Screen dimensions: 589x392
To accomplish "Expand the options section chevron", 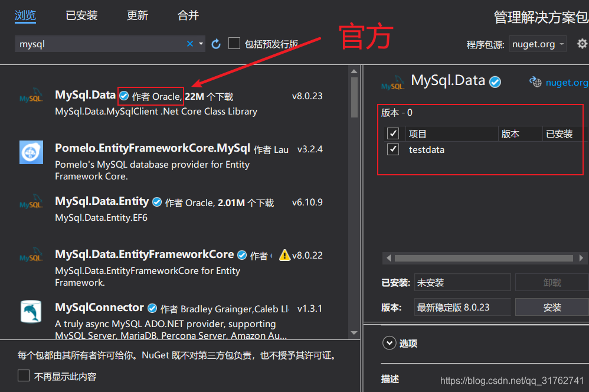I will (x=389, y=343).
